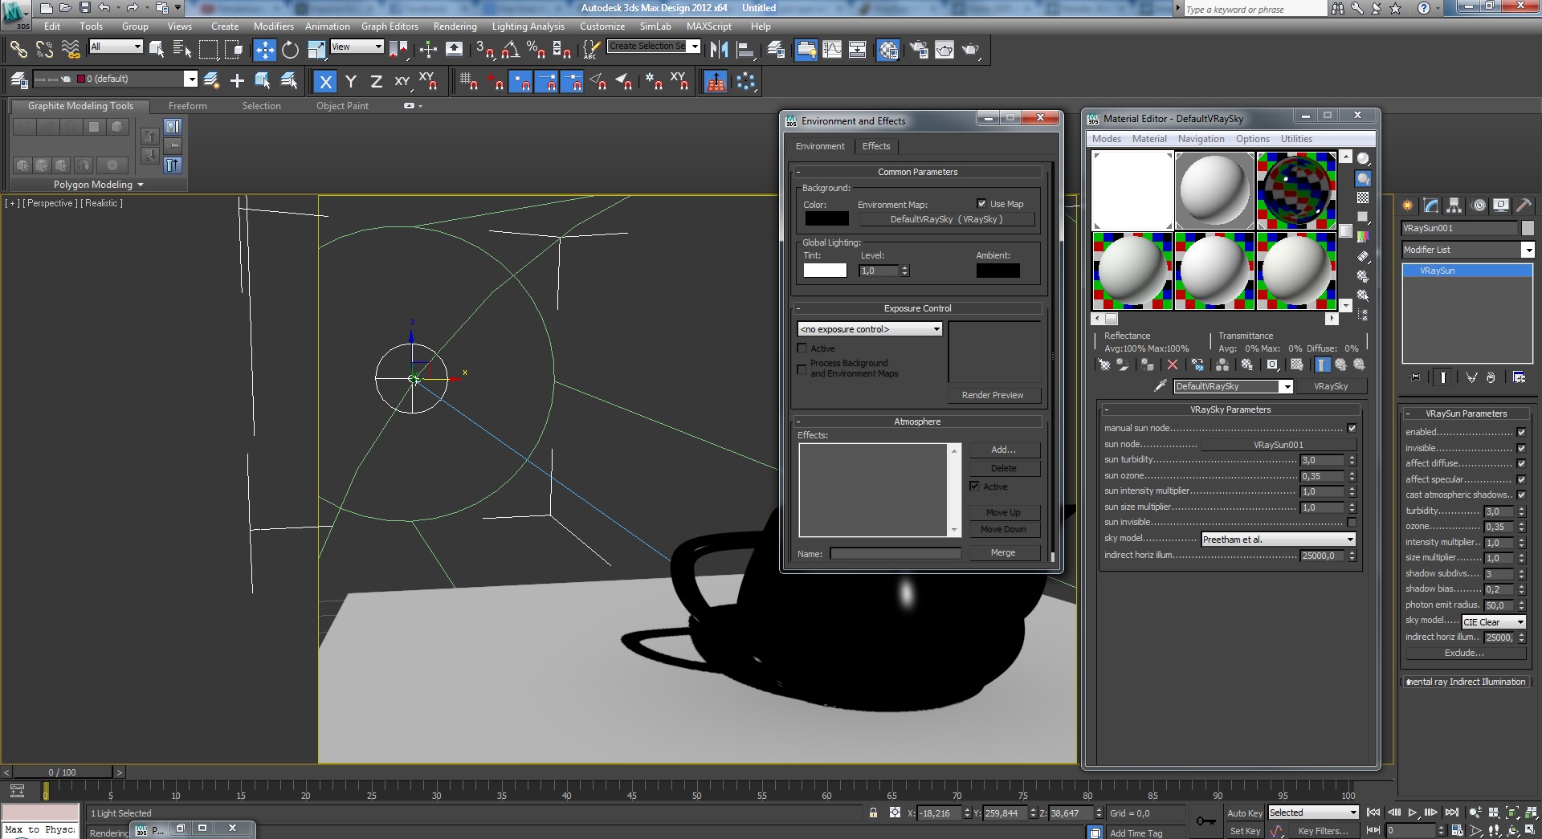Switch to the Effects tab

pyautogui.click(x=875, y=146)
